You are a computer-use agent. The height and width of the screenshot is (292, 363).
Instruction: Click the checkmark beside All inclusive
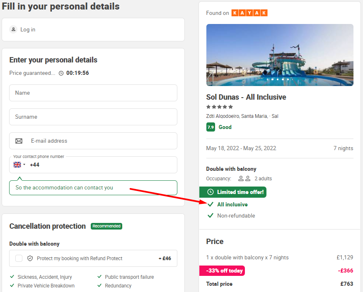coord(211,204)
